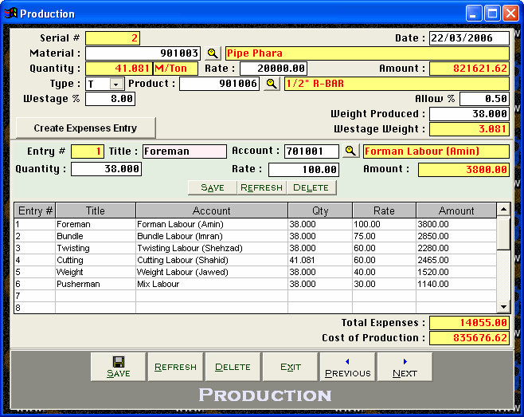
Task: Click the Date field showing 22/03/2006
Action: point(469,38)
